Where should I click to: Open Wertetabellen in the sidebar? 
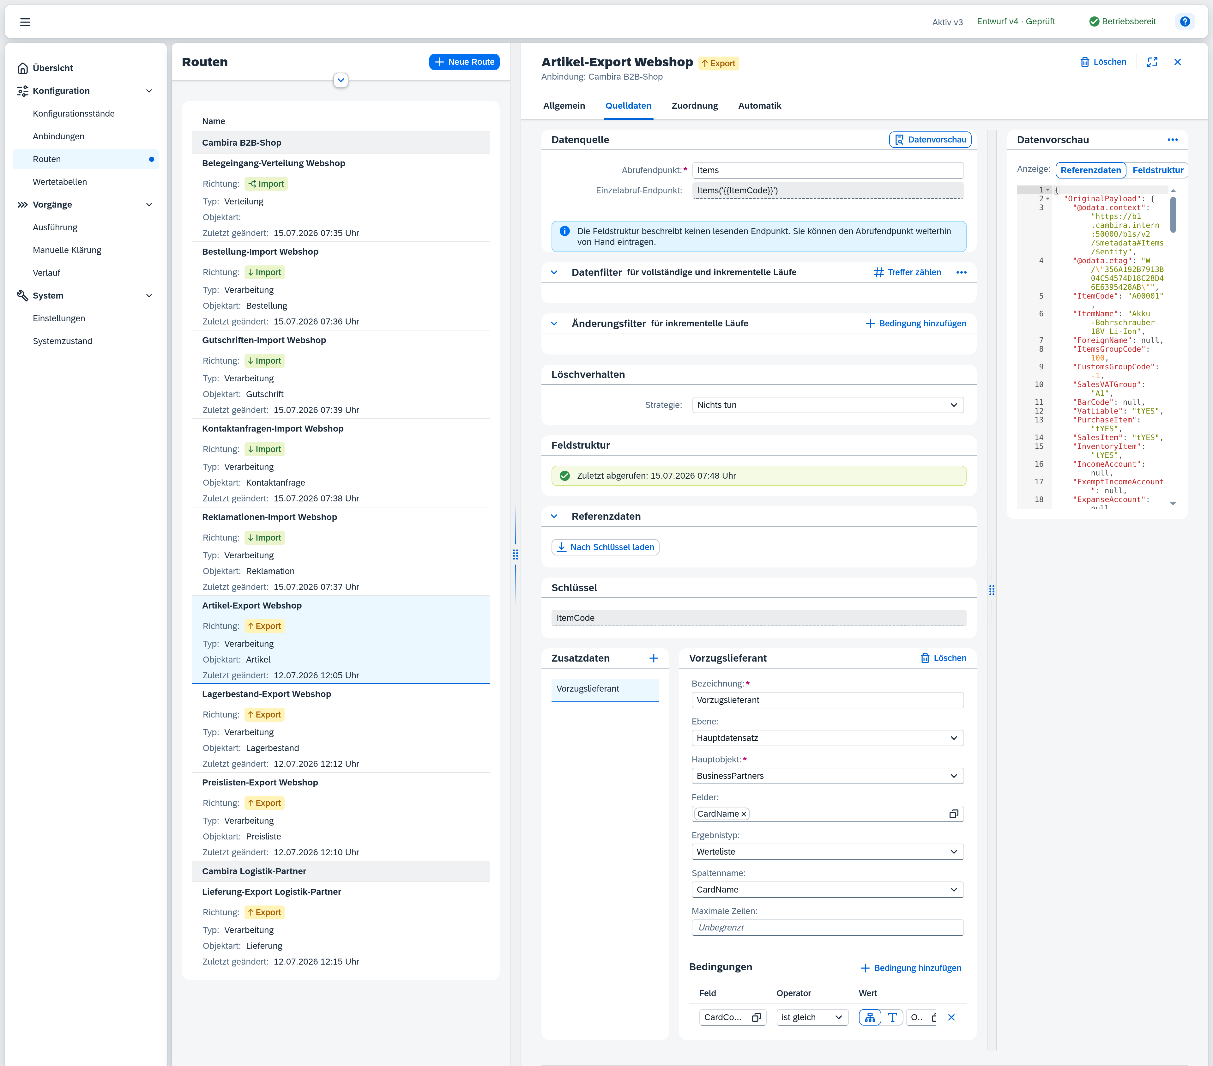click(x=86, y=182)
